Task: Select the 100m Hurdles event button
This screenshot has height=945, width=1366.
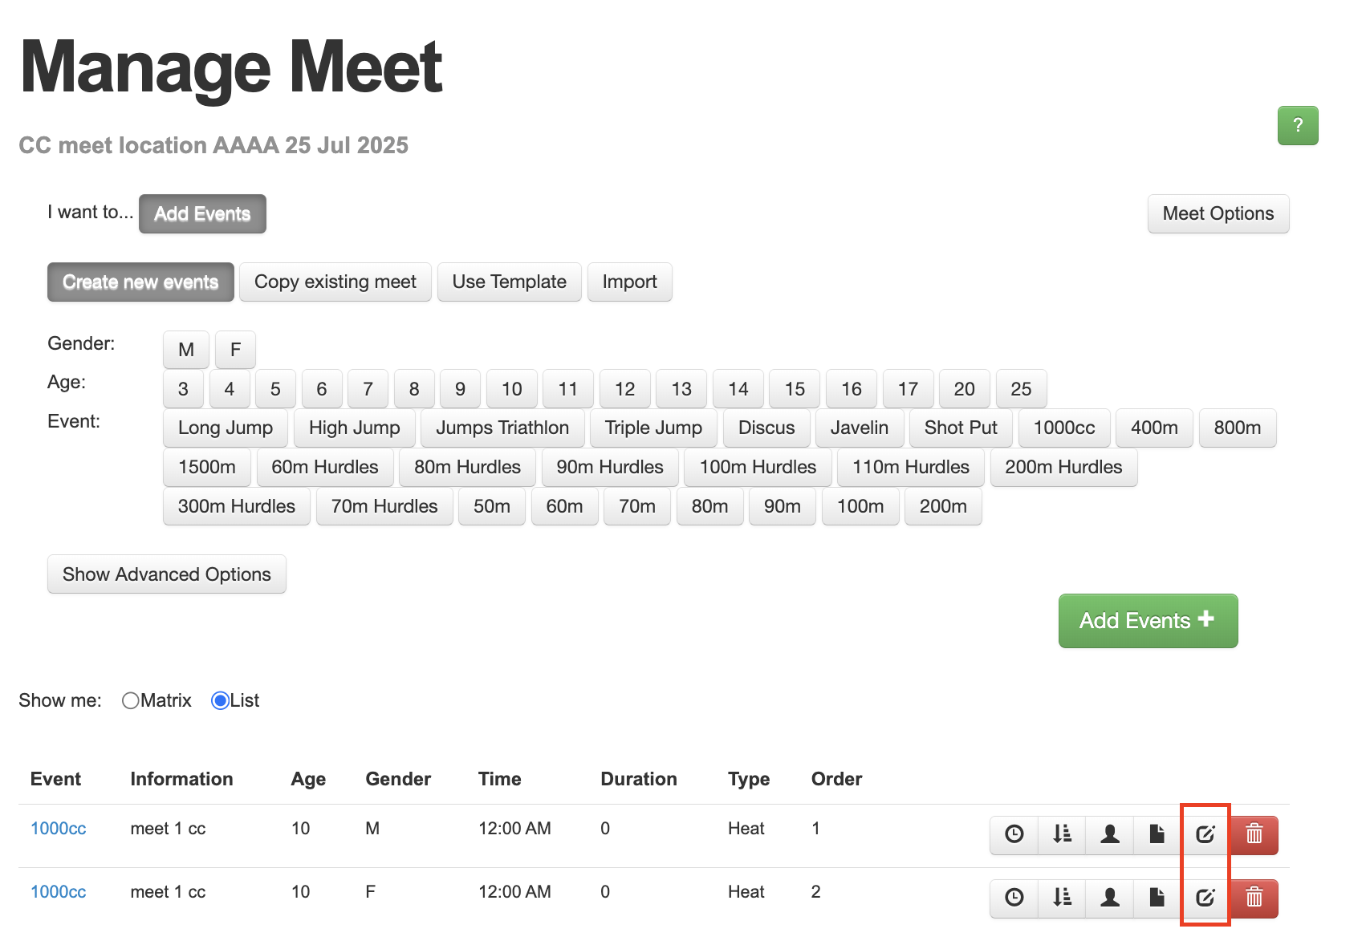Action: pos(758,467)
